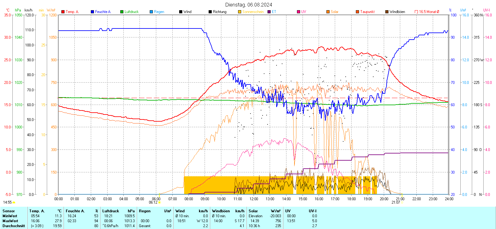Click the 12:00 time-axis marker
The image size is (496, 229).
pos(254,199)
